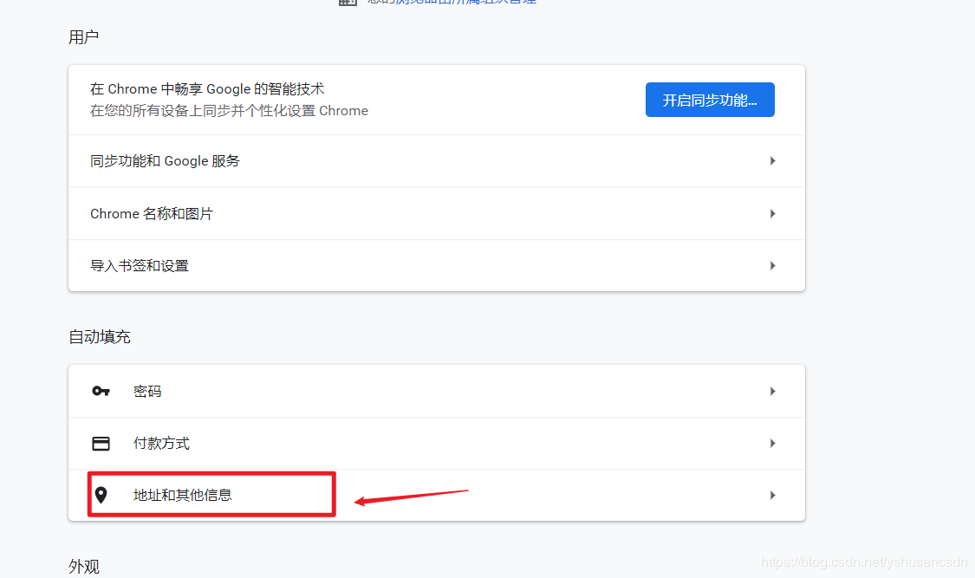Viewport: 975px width, 578px height.
Task: Open the 密码 row using its right arrow
Action: point(772,392)
